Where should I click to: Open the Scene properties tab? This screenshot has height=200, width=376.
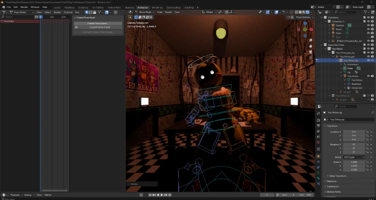318,137
